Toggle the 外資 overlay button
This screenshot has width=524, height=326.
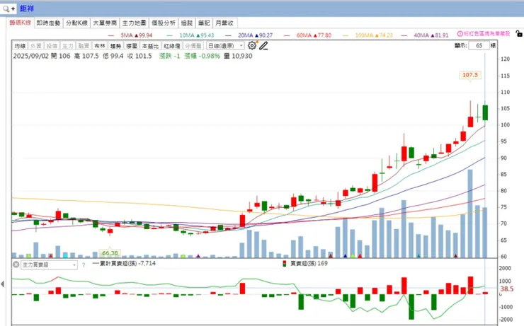coord(36,46)
